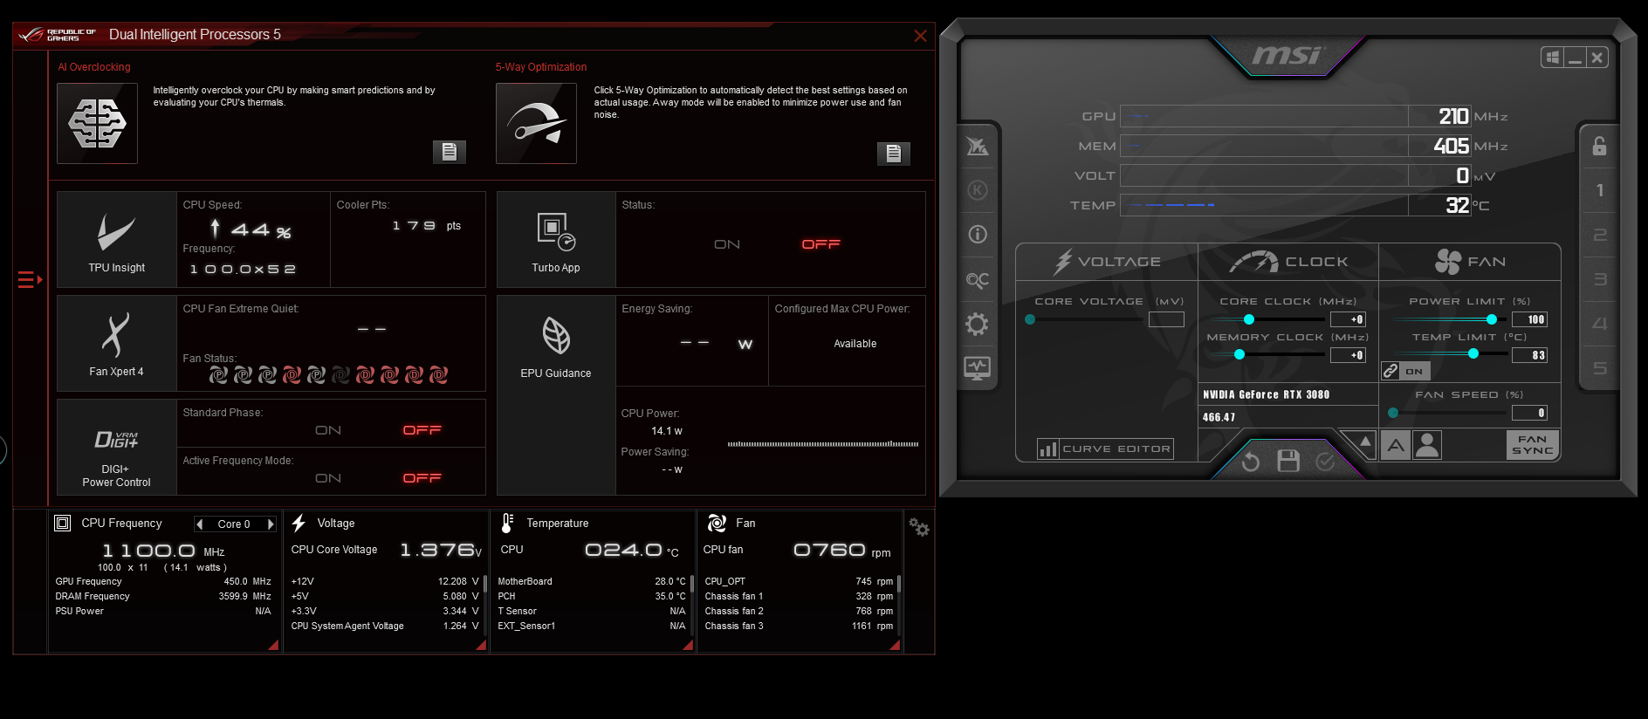This screenshot has width=1648, height=719.
Task: Apply Afterburner settings checkmark
Action: tap(1325, 461)
